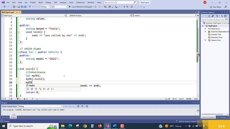Open the Global Scope dropdown
230x129 pixels.
click(98, 15)
